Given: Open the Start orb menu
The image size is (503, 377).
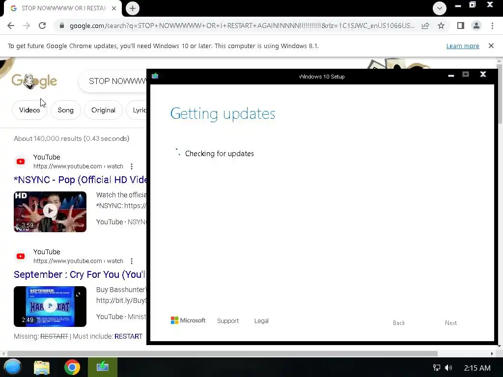Looking at the screenshot, I should [x=12, y=367].
